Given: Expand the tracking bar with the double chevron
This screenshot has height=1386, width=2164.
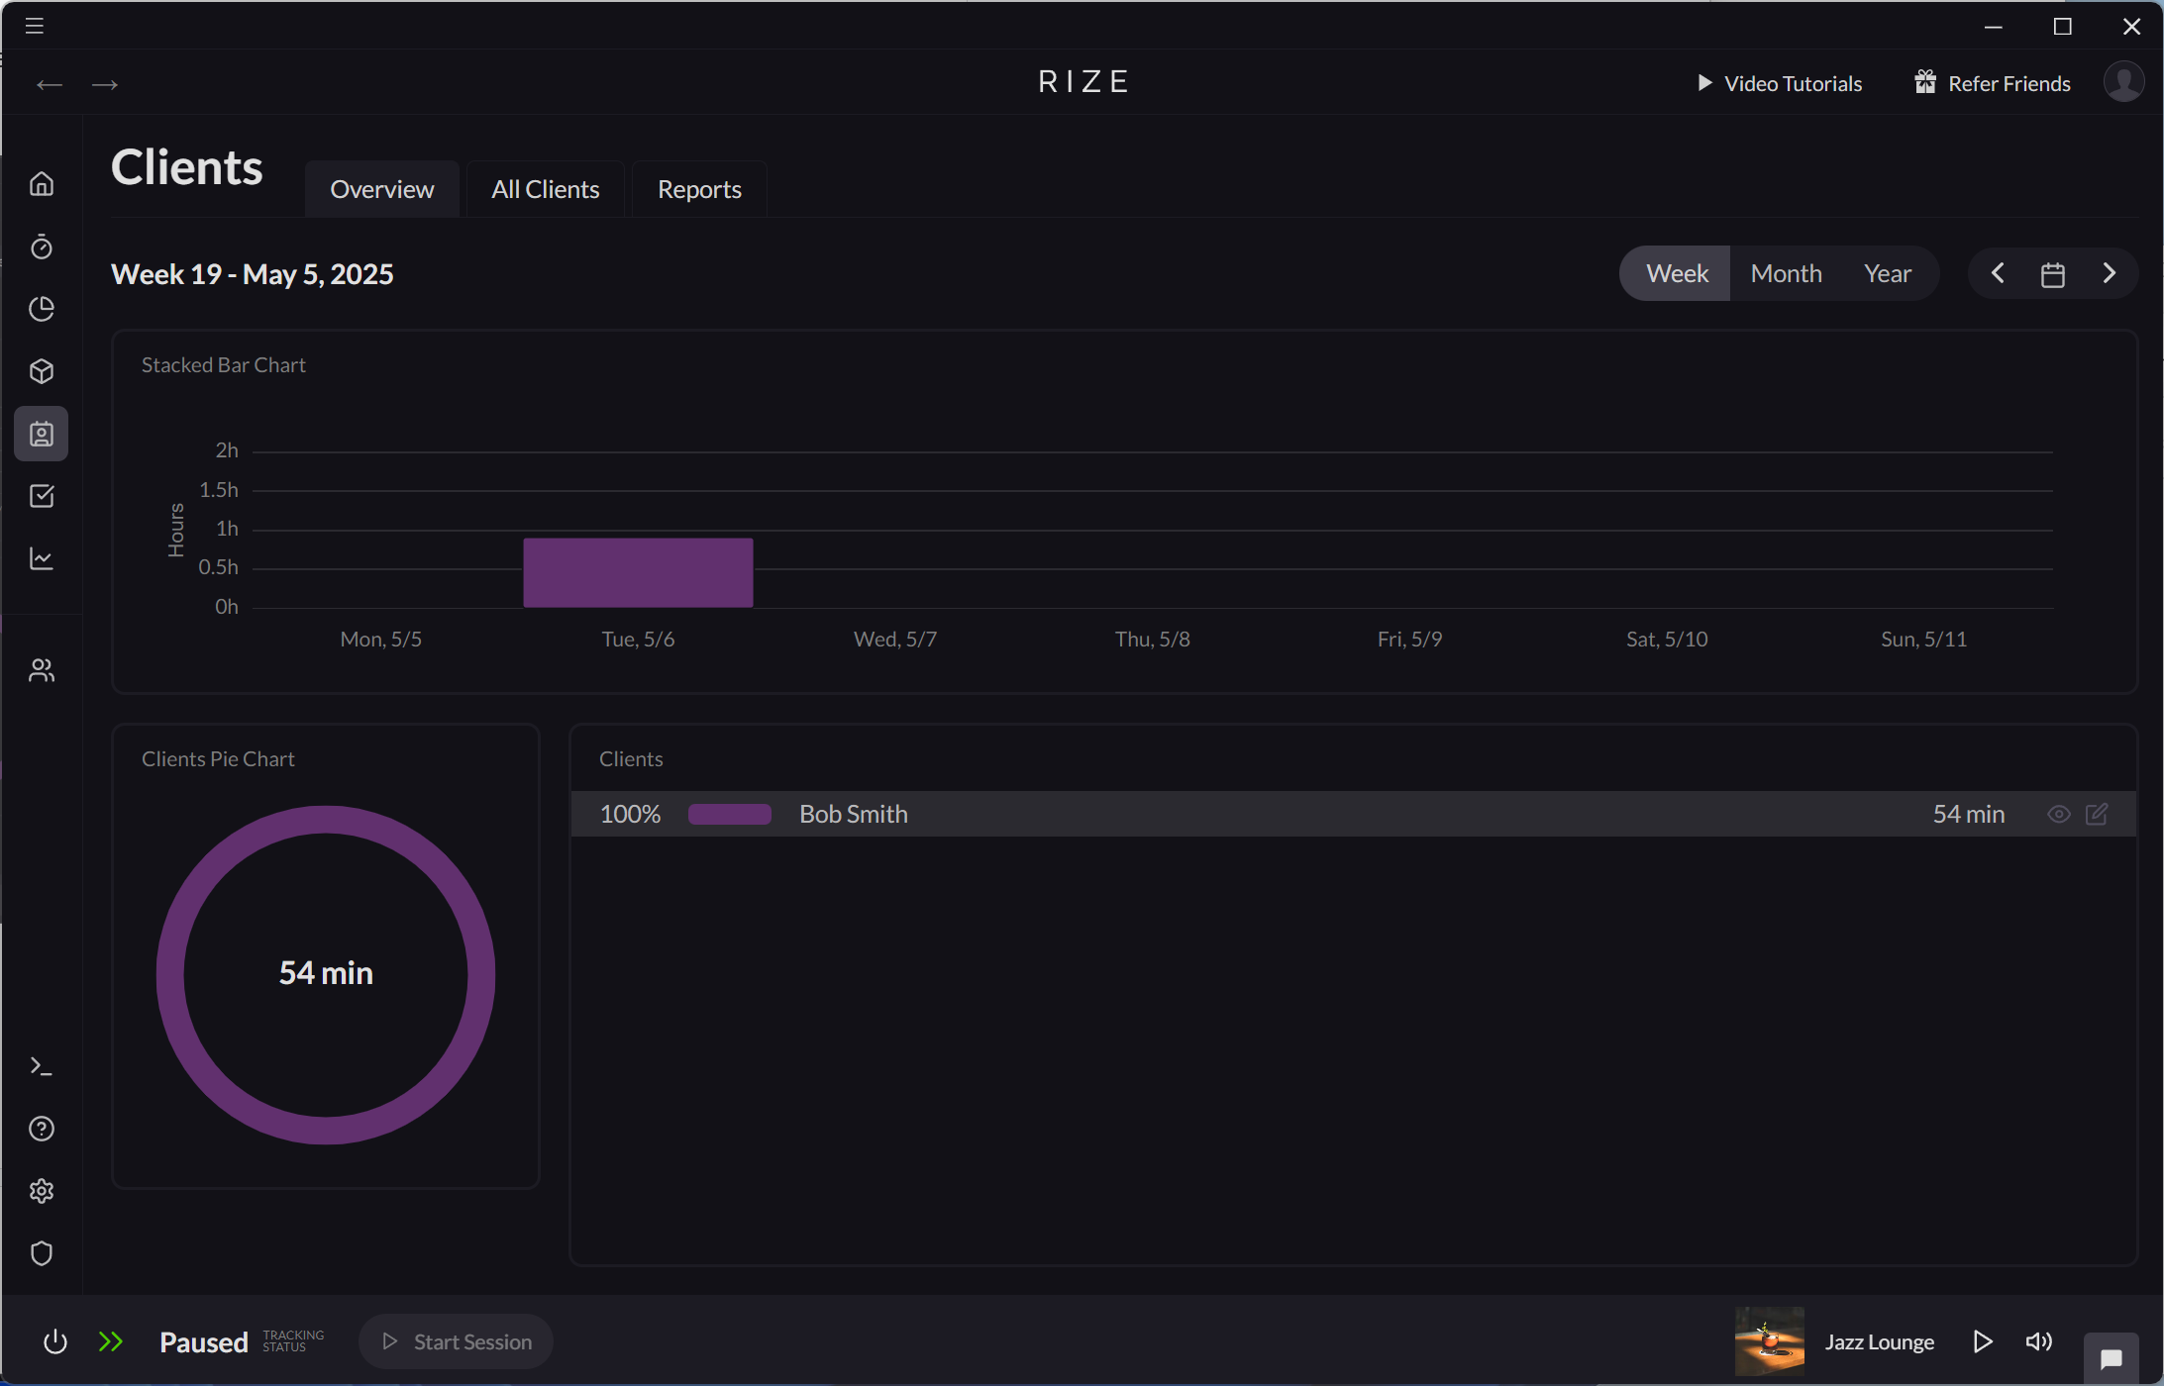Looking at the screenshot, I should coord(111,1341).
